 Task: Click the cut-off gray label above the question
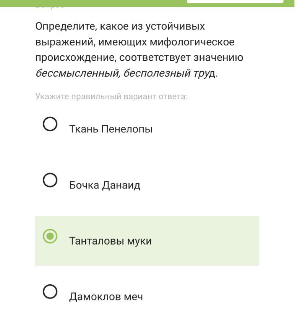pyautogui.click(x=50, y=7)
